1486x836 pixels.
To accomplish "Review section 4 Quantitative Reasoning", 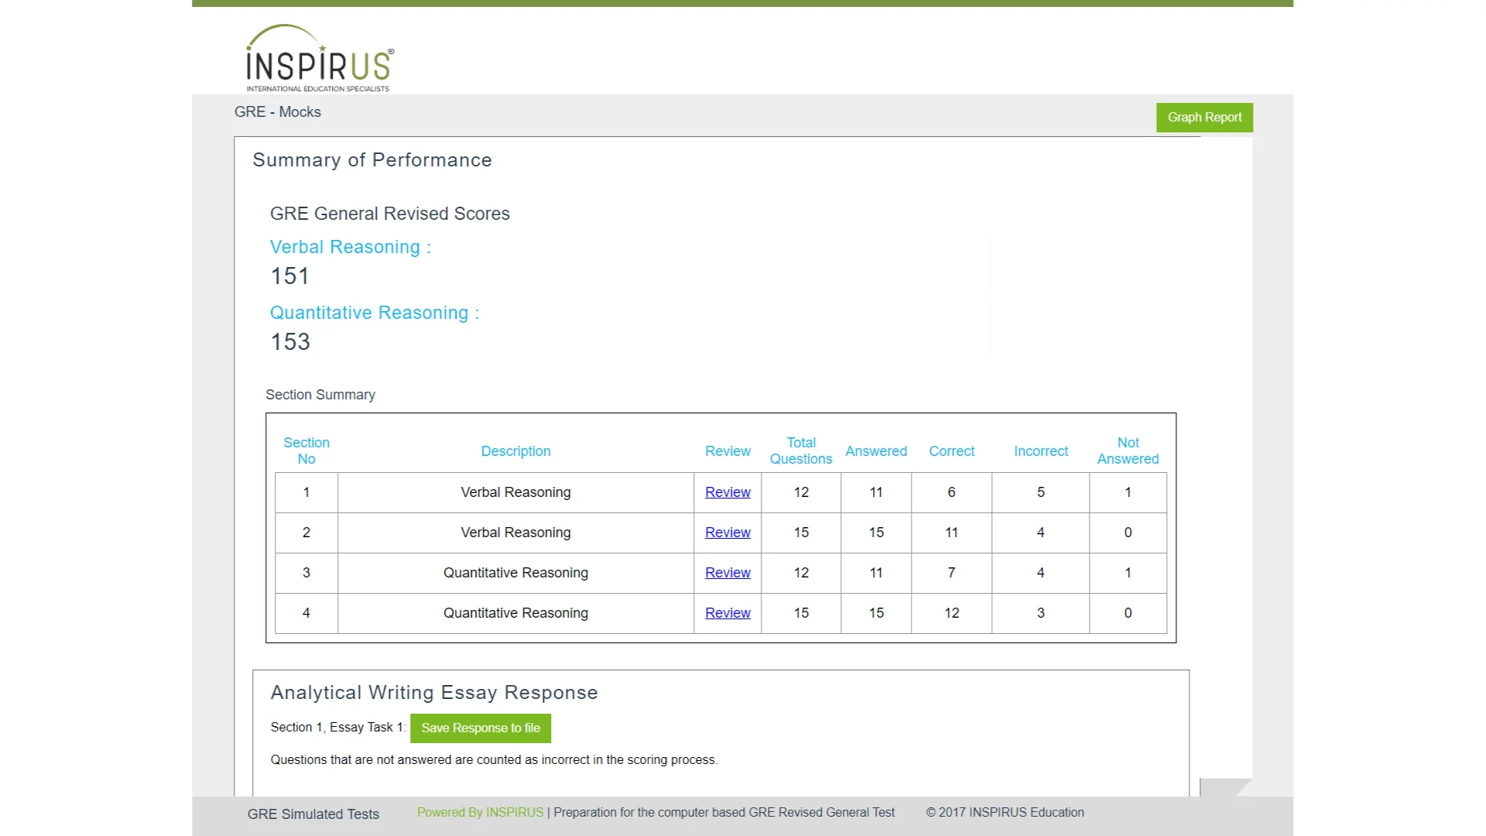I will point(728,613).
